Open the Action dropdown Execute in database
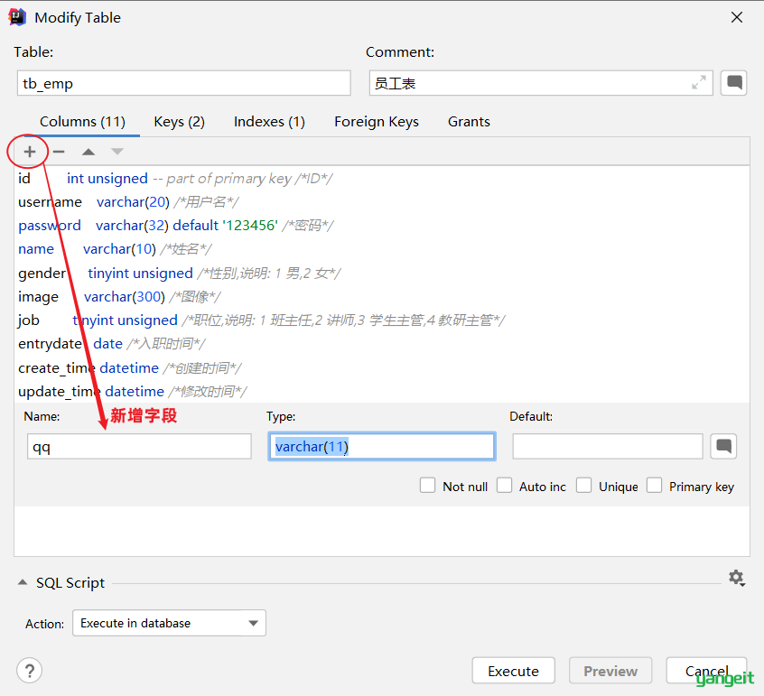This screenshot has width=764, height=696. [169, 623]
